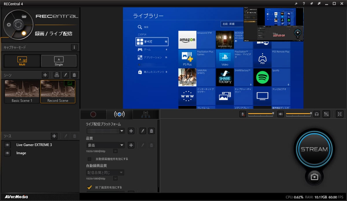Viewport: 347px width, 201px height.
Task: Adjust the microphone volume slider
Action: [x=261, y=114]
